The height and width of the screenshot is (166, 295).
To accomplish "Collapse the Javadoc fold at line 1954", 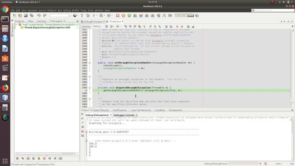I will click(x=89, y=77).
